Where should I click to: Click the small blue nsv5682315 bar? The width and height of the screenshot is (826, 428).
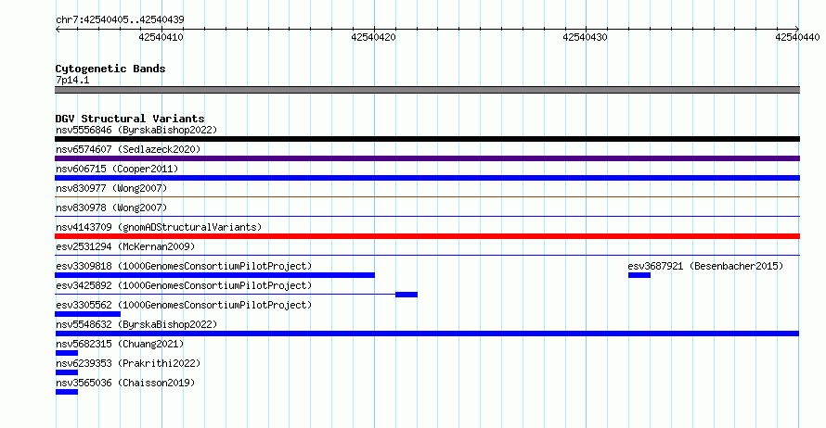pos(67,353)
